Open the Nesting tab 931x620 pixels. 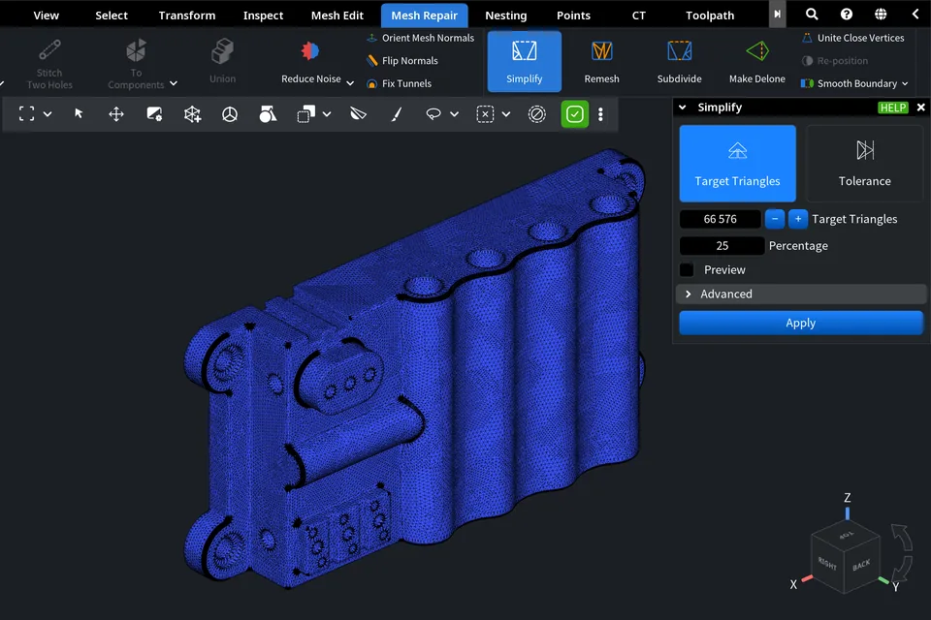505,15
